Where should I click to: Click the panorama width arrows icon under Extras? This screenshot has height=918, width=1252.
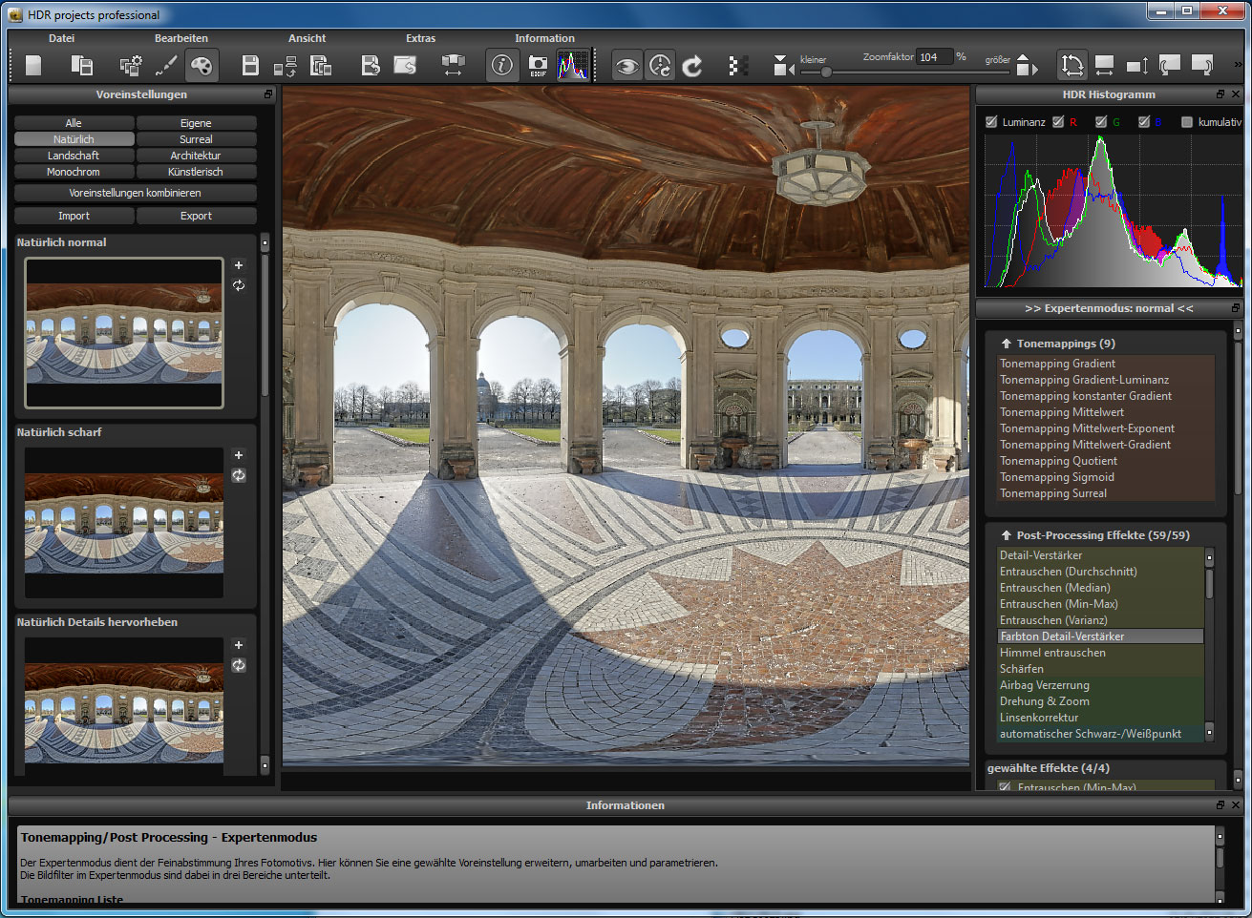click(x=453, y=65)
